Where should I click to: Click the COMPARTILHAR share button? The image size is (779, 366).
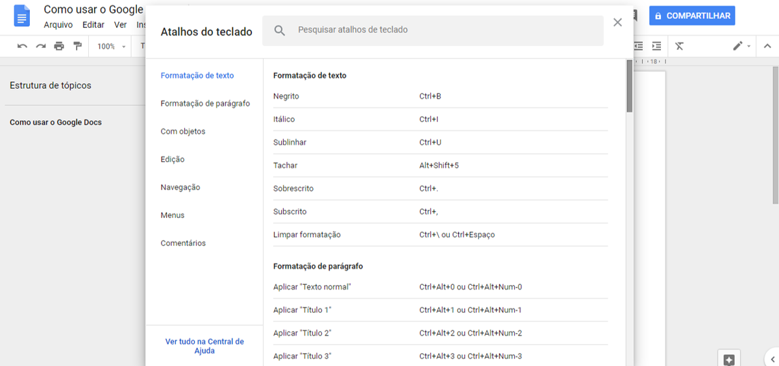692,16
